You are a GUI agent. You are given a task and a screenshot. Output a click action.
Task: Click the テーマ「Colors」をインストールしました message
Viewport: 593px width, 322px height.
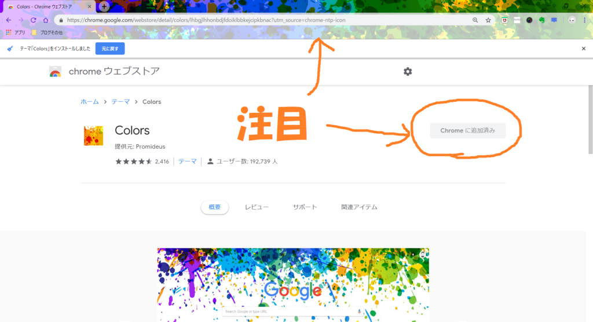coord(55,49)
